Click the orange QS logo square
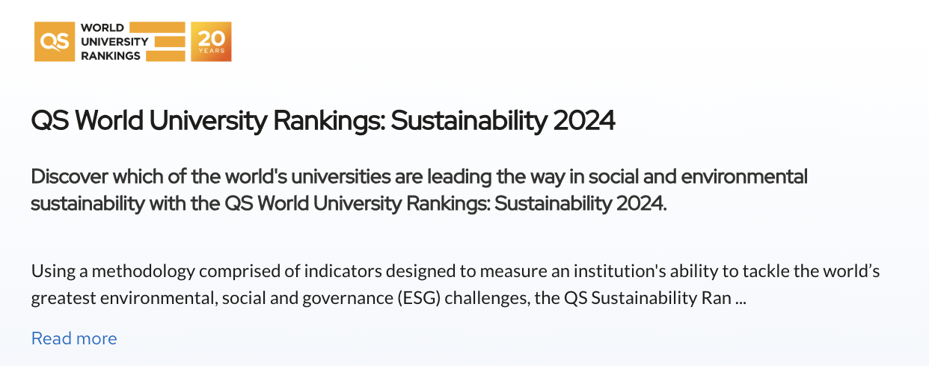The height and width of the screenshot is (366, 929). pos(54,42)
